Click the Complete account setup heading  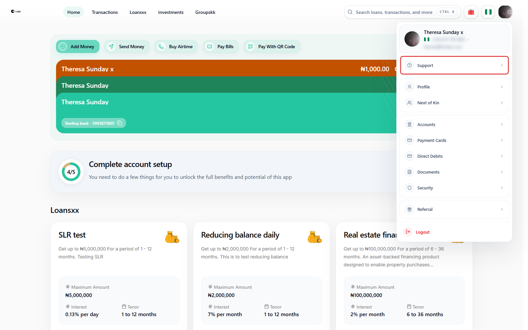point(130,164)
